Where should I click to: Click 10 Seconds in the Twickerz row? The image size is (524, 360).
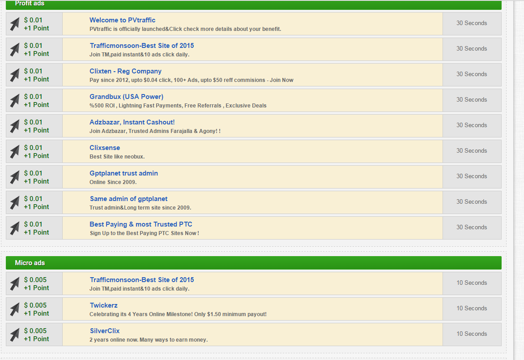pyautogui.click(x=472, y=308)
